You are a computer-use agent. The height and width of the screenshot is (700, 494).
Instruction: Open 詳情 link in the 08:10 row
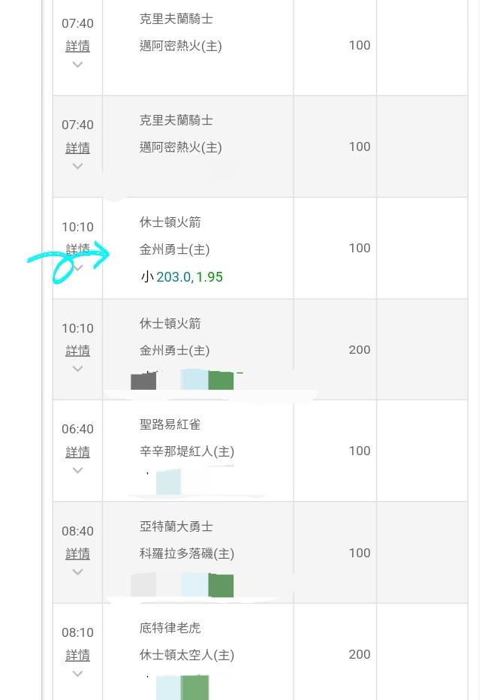coord(77,656)
